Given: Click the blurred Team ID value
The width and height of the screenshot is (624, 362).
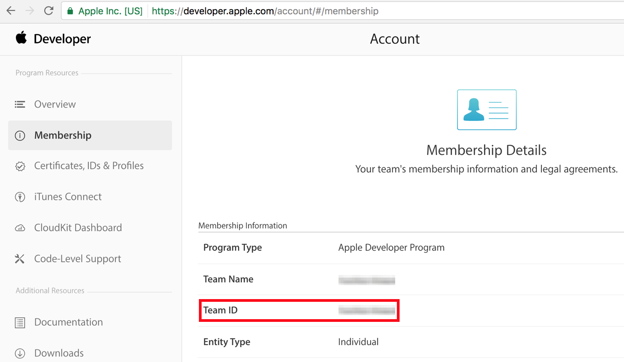Looking at the screenshot, I should (x=367, y=311).
